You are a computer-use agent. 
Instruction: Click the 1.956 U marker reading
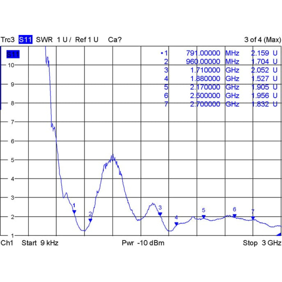[x=264, y=96]
